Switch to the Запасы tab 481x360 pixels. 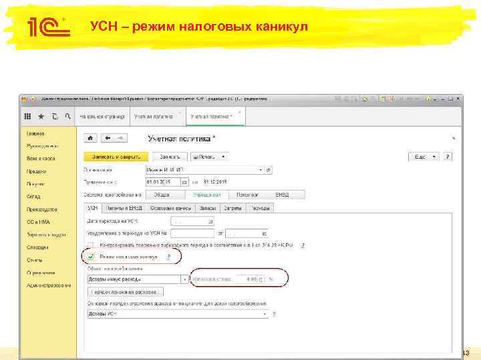208,208
